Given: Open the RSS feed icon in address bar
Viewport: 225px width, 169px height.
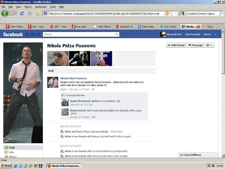Looking at the screenshot, I should click(167, 13).
